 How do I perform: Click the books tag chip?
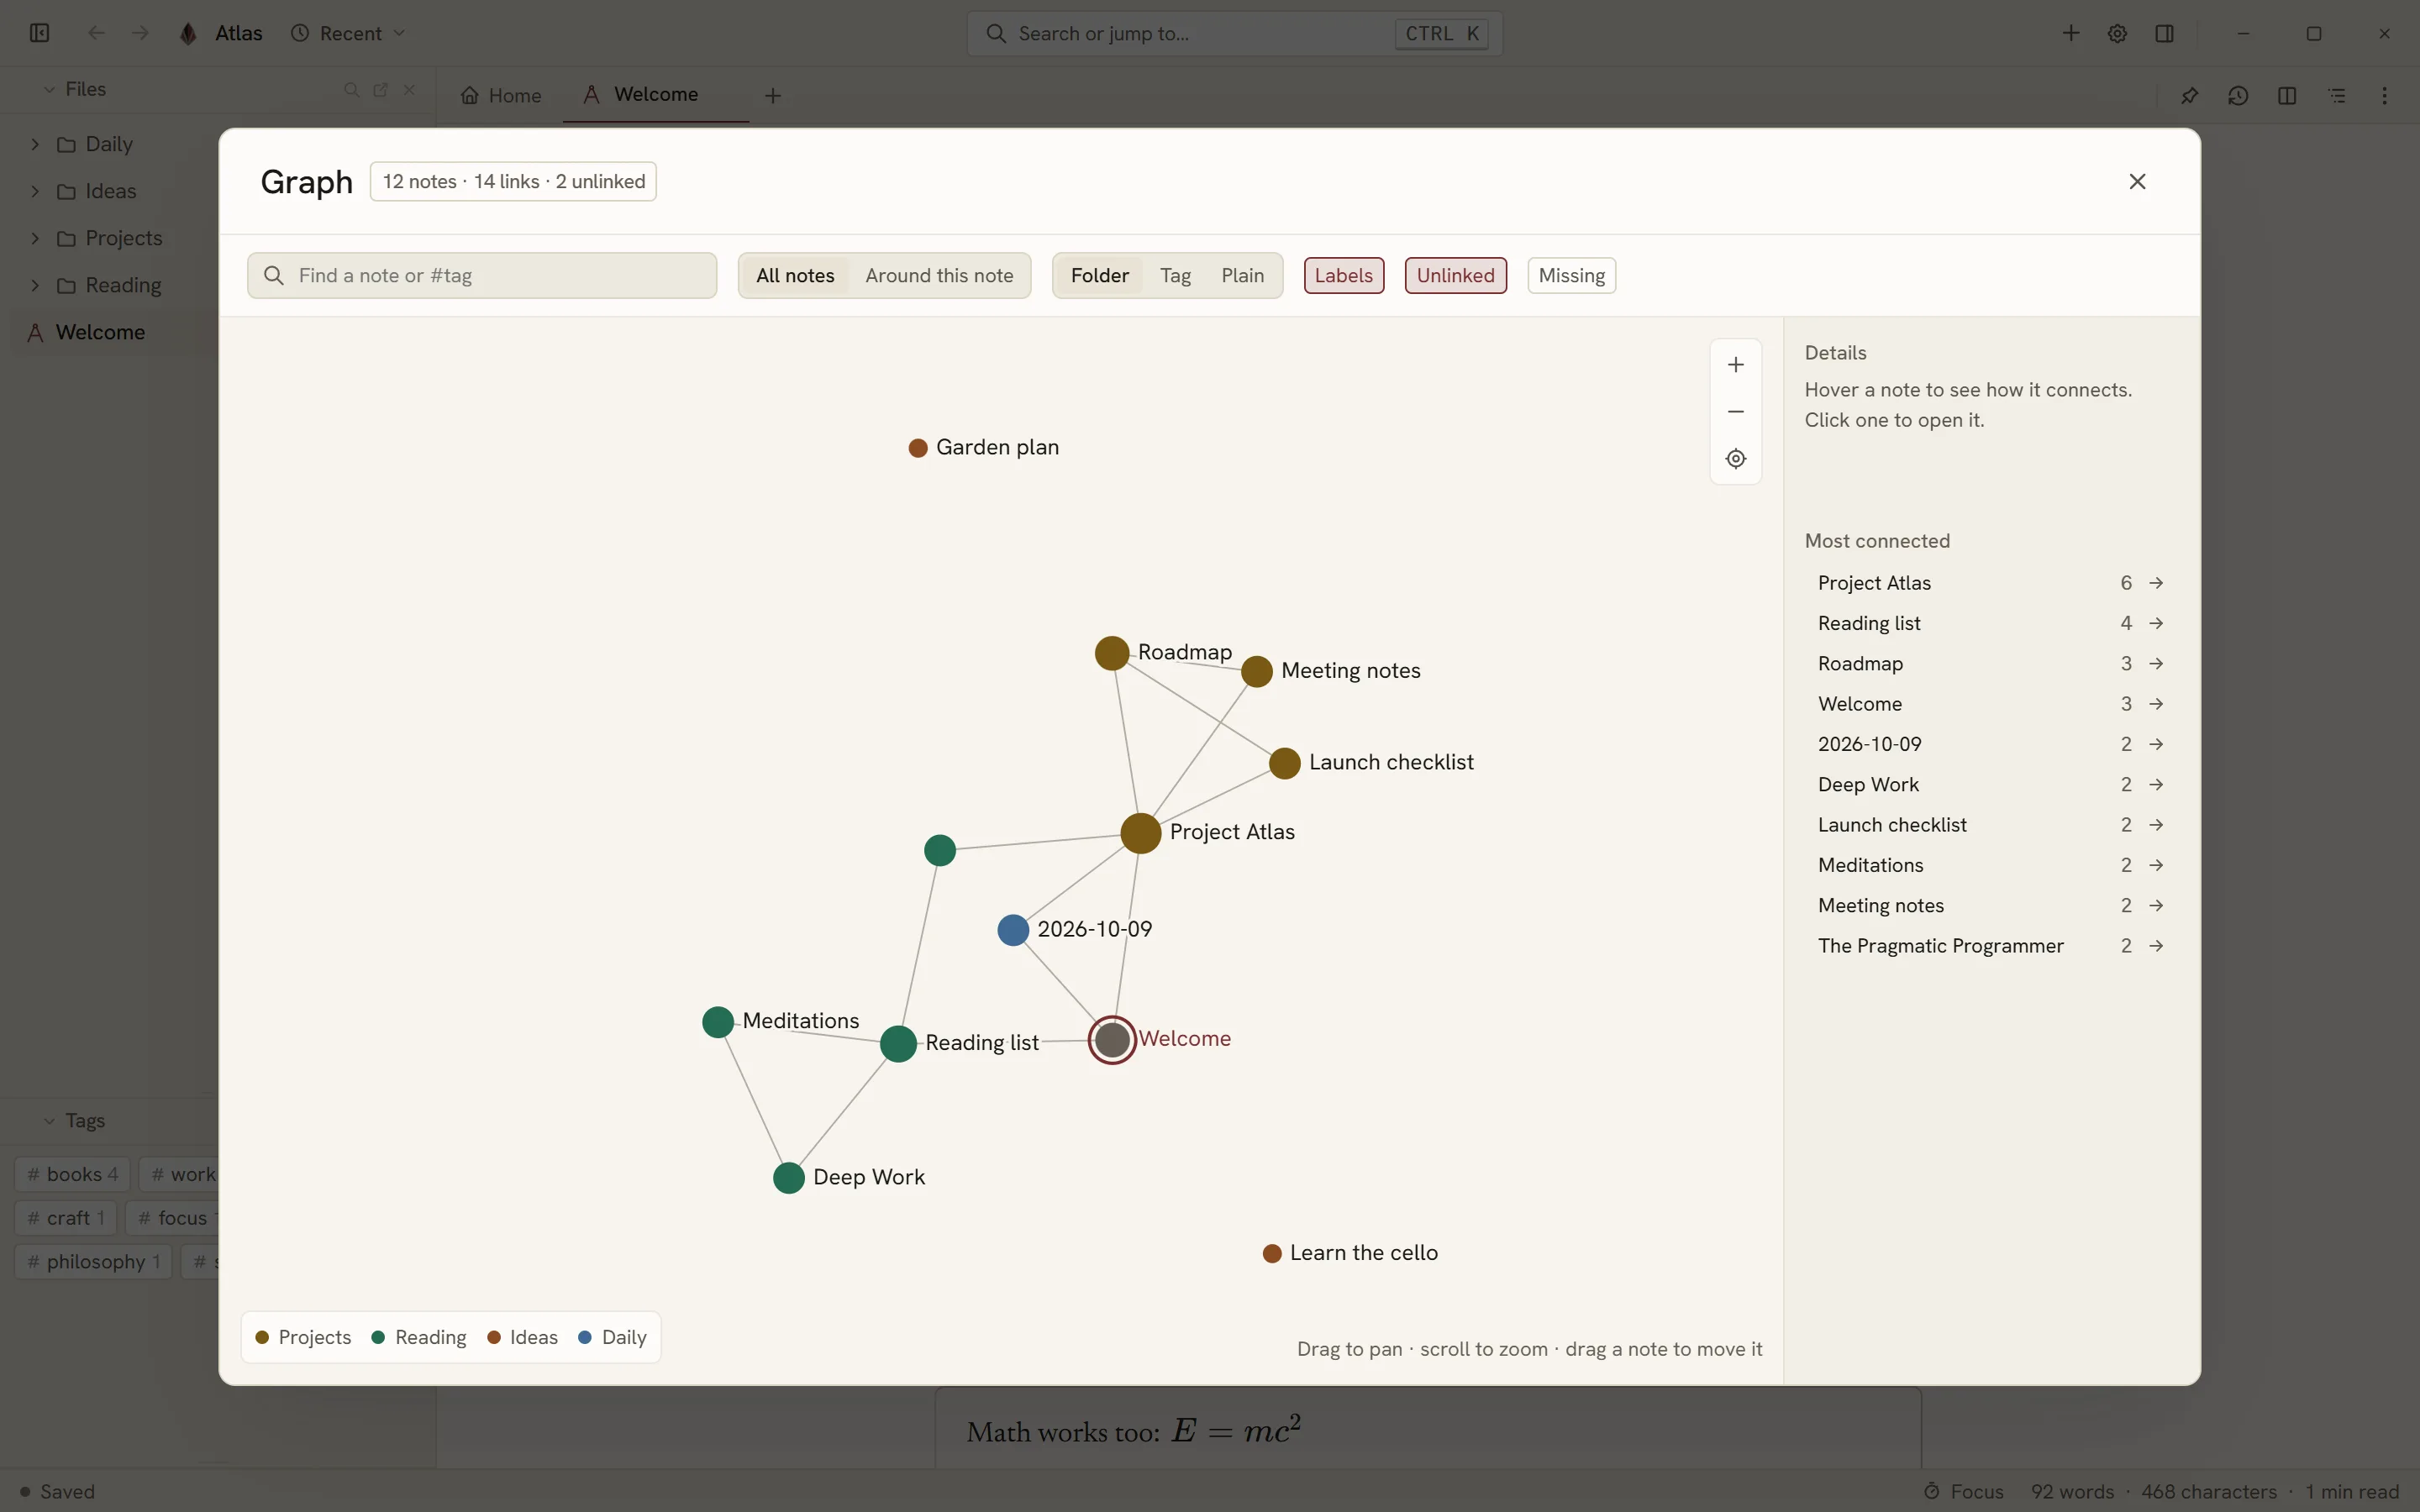[72, 1174]
